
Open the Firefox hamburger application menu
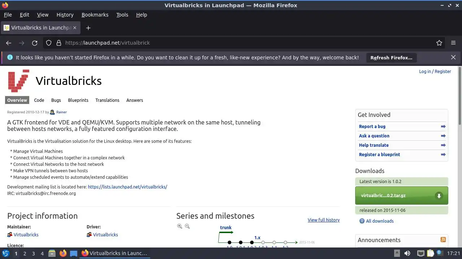click(x=453, y=43)
